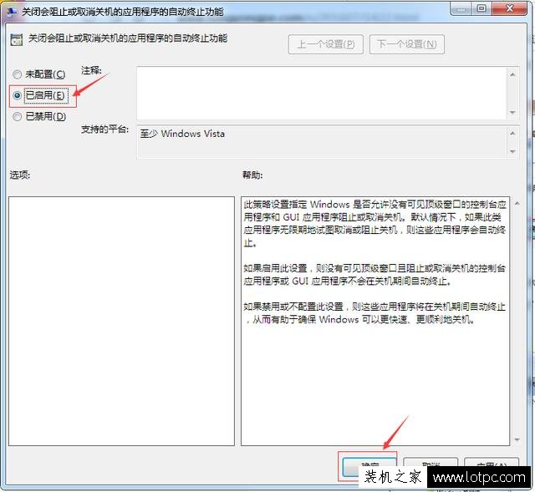Click the help pane scroll down arrow

point(517,440)
